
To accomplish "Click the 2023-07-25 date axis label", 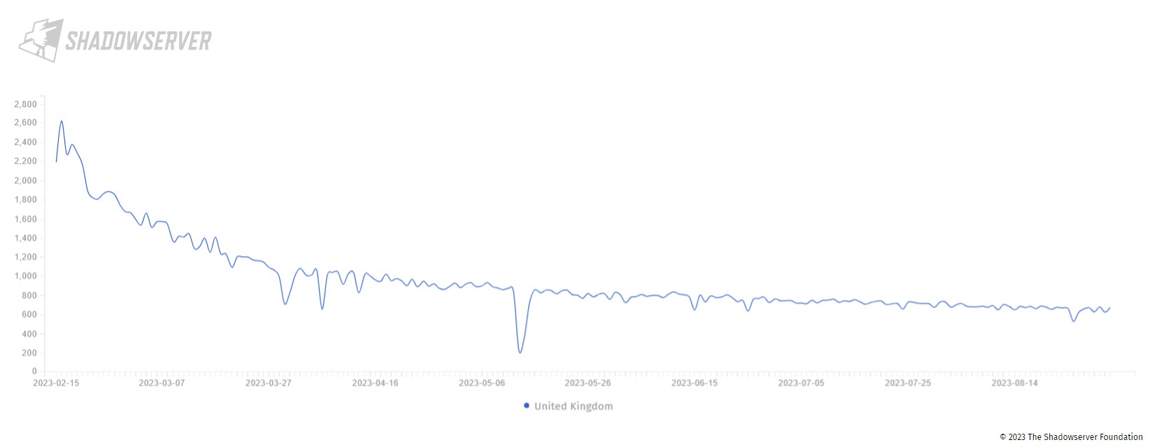I will [907, 383].
